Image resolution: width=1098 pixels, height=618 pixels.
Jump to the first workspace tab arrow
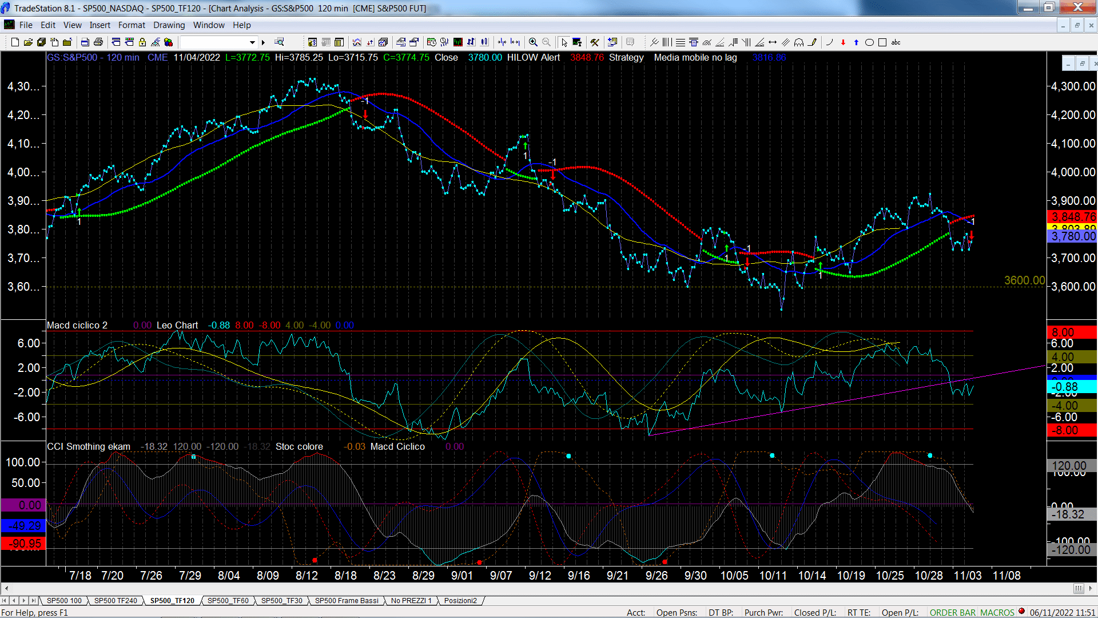click(5, 601)
